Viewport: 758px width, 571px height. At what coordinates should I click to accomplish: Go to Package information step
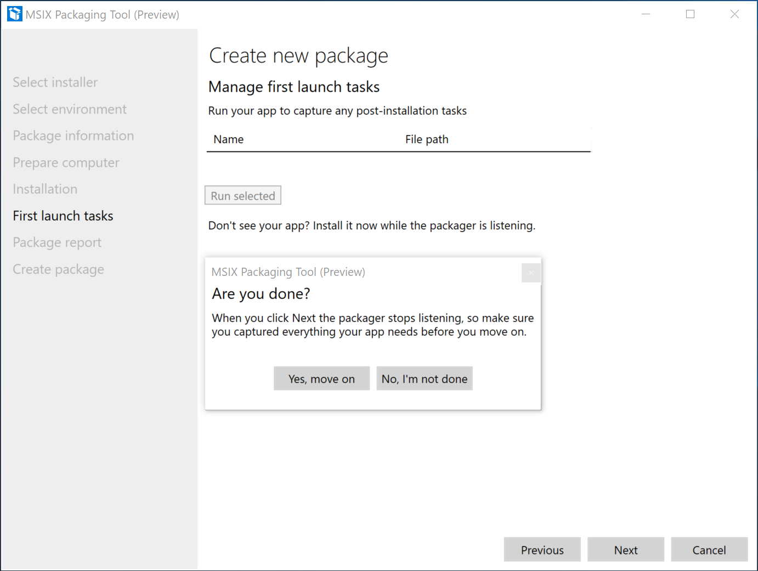73,135
